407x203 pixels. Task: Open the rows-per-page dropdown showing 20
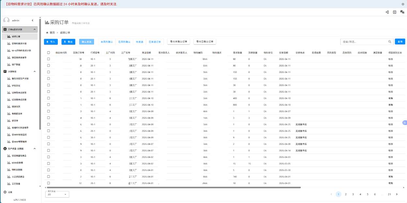click(x=57, y=194)
